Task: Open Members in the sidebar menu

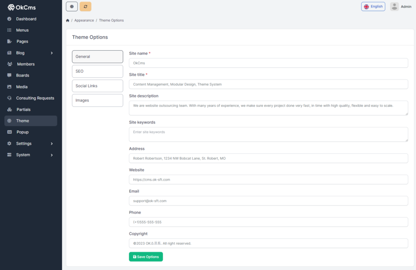Action: 25,64
